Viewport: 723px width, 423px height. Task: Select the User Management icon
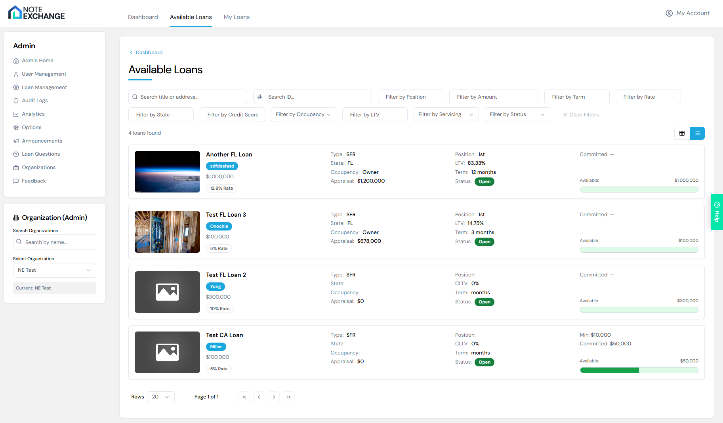(x=16, y=74)
